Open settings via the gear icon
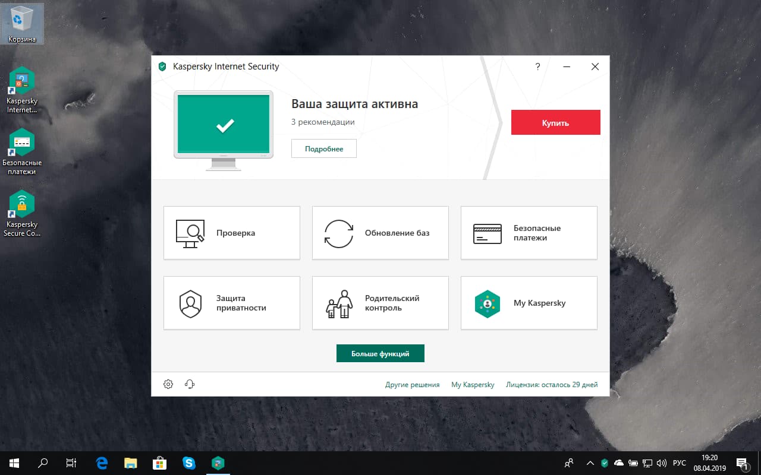Screen dimensions: 761x475 168,384
